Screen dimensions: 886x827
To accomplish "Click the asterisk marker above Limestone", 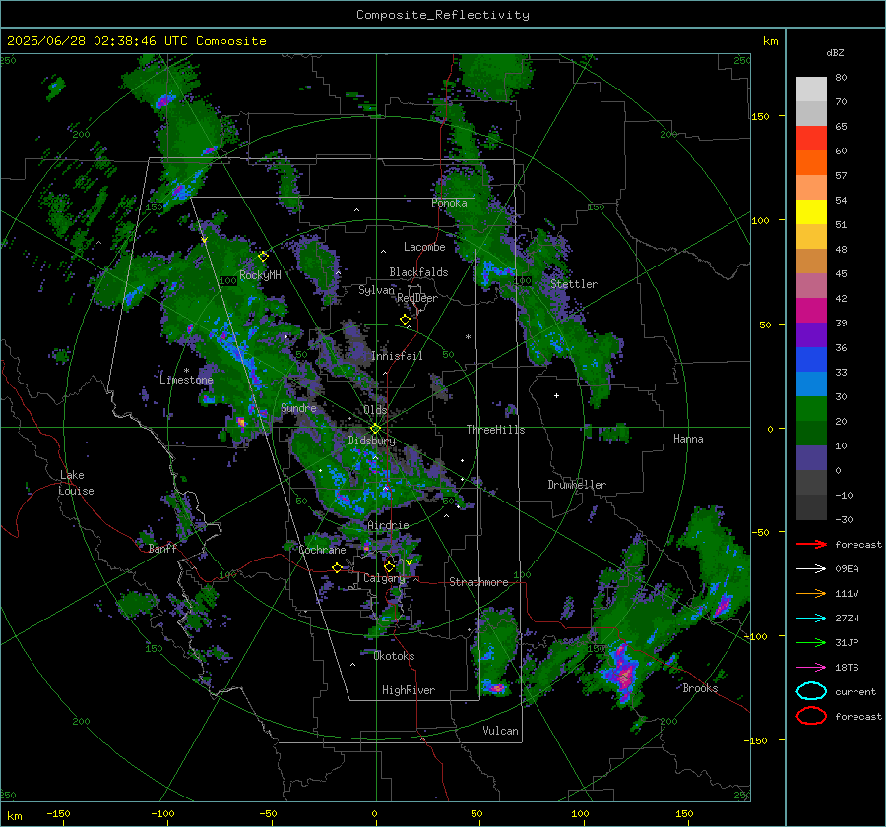I will [x=186, y=371].
